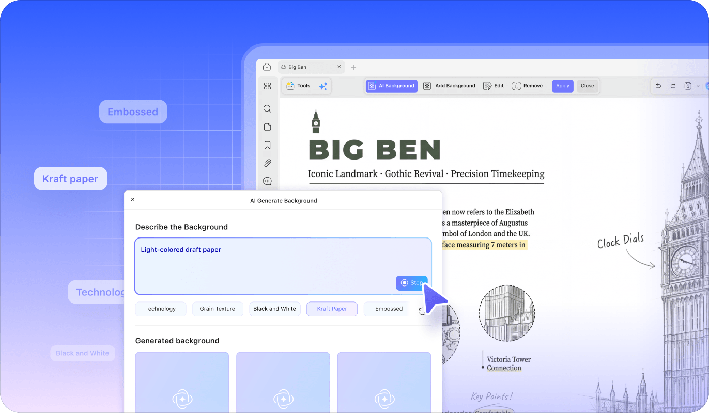Close the Big Ben document tab

(339, 67)
